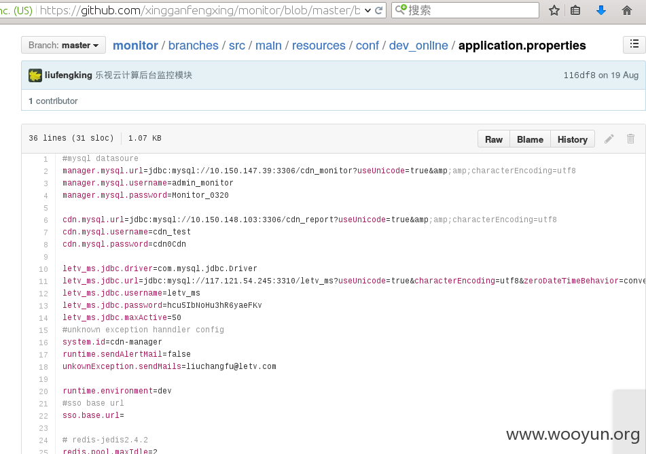Open commit 116df8 link
Viewport: 646px width, 454px height.
coord(579,75)
